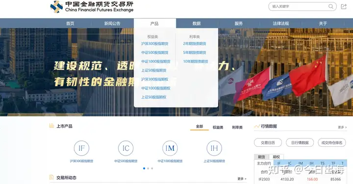The height and width of the screenshot is (184, 353).
Task: Click the banner's right arrow
Action: pyautogui.click(x=344, y=72)
